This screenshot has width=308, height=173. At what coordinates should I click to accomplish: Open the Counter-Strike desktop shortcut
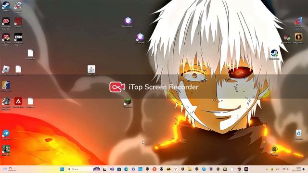coord(6,86)
